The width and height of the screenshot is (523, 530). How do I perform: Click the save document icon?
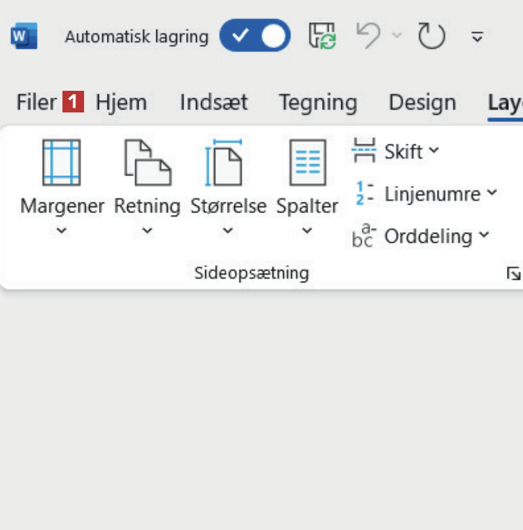click(322, 36)
